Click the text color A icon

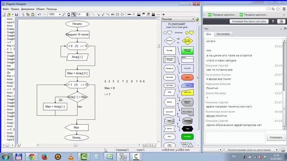(153, 14)
